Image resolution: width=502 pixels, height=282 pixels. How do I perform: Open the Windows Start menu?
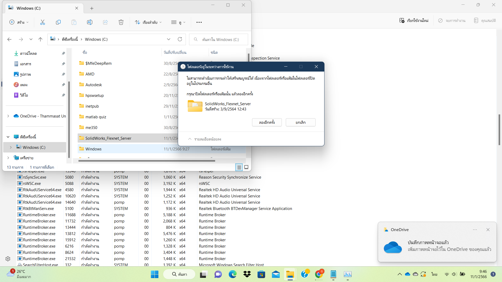tap(155, 274)
